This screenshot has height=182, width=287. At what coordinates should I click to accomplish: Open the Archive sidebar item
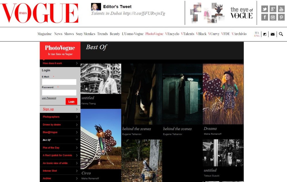point(60,178)
